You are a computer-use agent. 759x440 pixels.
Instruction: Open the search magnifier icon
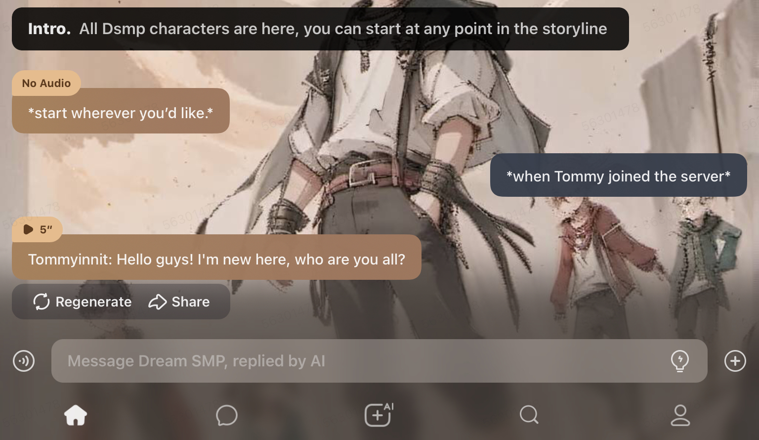tap(529, 415)
